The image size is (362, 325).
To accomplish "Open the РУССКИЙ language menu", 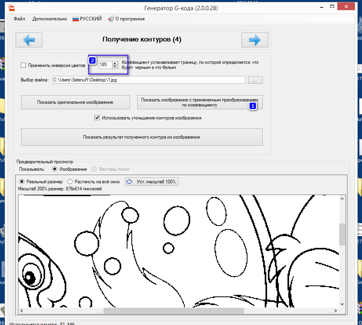I will click(x=87, y=19).
